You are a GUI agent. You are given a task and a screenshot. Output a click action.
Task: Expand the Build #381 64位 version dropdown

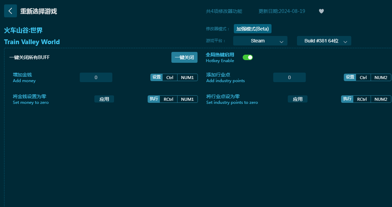(x=324, y=41)
